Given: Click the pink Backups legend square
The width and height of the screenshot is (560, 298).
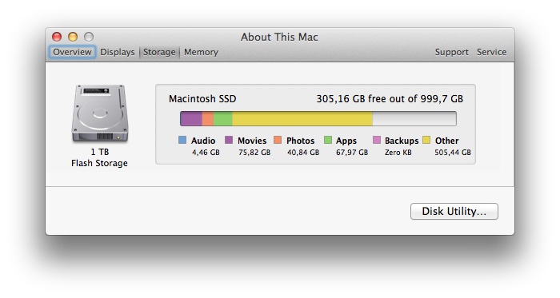Looking at the screenshot, I should click(x=377, y=140).
